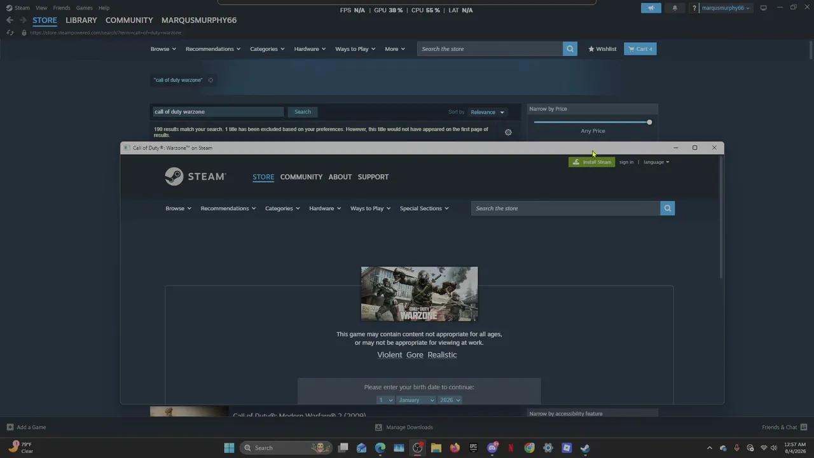Open Microsoft Edge from the taskbar
This screenshot has height=458, width=814.
click(380, 448)
